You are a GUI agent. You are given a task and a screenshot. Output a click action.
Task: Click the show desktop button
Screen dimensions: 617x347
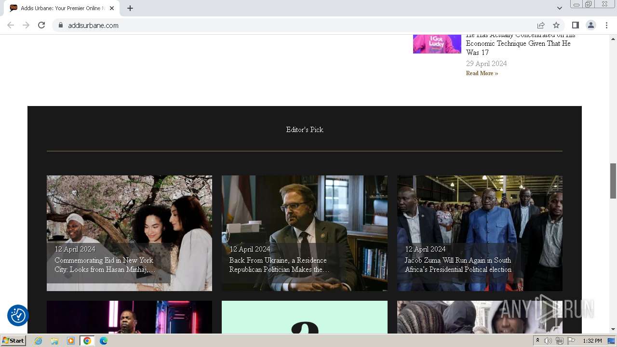coord(612,341)
